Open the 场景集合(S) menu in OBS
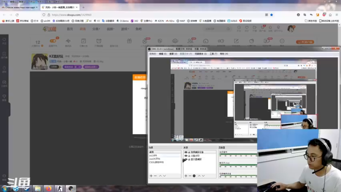This screenshot has width=341, height=192. [200, 54]
